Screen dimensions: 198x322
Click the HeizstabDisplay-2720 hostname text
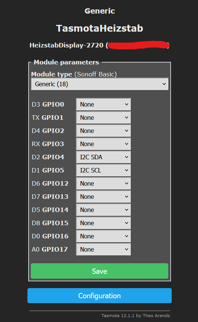coord(67,45)
